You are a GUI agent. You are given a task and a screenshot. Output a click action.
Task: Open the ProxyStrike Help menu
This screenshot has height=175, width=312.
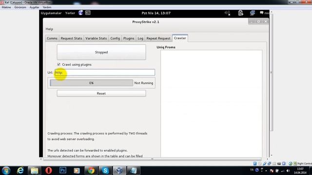click(x=49, y=29)
